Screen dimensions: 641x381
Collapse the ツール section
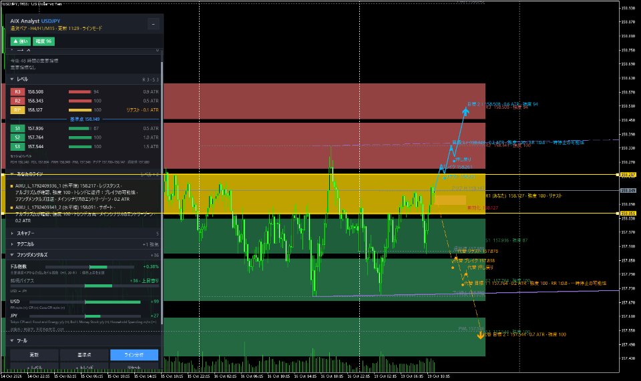click(x=12, y=340)
